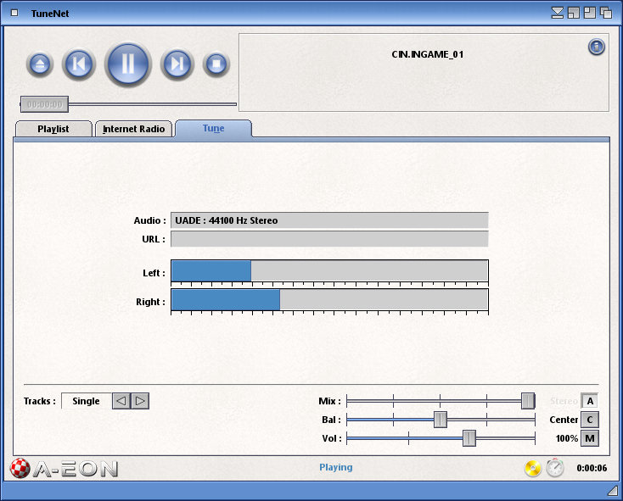Click the Mix slider handle
Image resolution: width=623 pixels, height=501 pixels.
528,401
